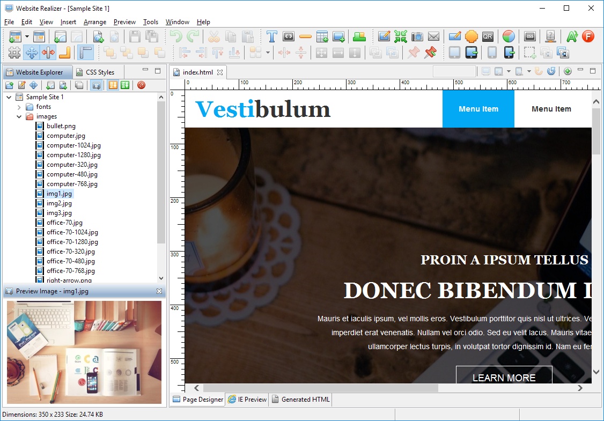
Task: Open the dropdown arrow beside the desktop view icon
Action: pos(509,71)
